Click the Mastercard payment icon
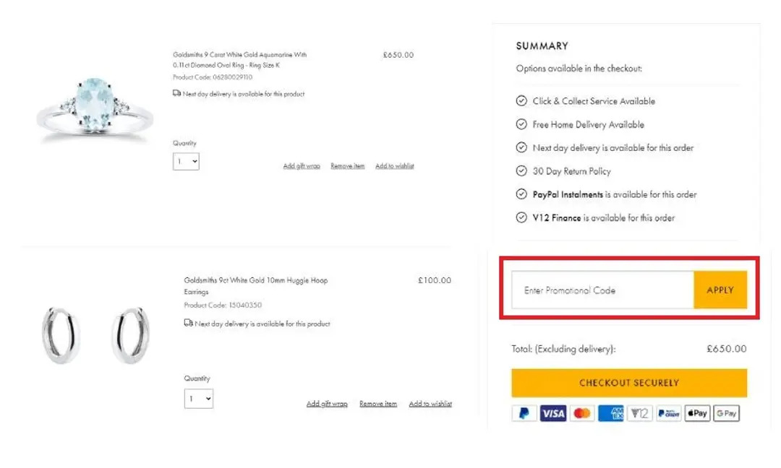Image resolution: width=781 pixels, height=468 pixels. (582, 414)
